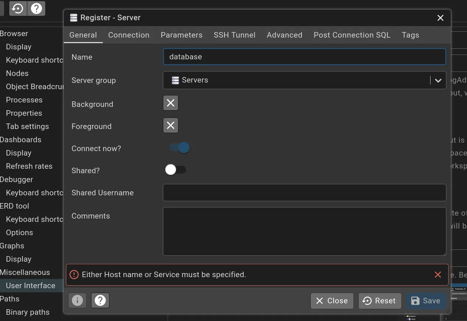Click the Save button
The image size is (467, 321).
click(426, 301)
